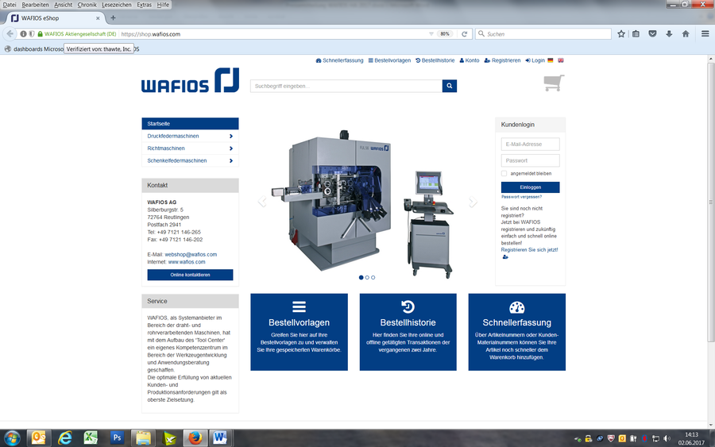
Task: Open the Extras menu
Action: click(144, 5)
